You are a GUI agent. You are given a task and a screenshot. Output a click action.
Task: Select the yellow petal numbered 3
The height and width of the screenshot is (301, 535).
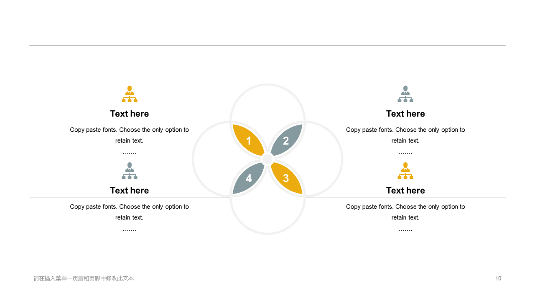pyautogui.click(x=287, y=179)
